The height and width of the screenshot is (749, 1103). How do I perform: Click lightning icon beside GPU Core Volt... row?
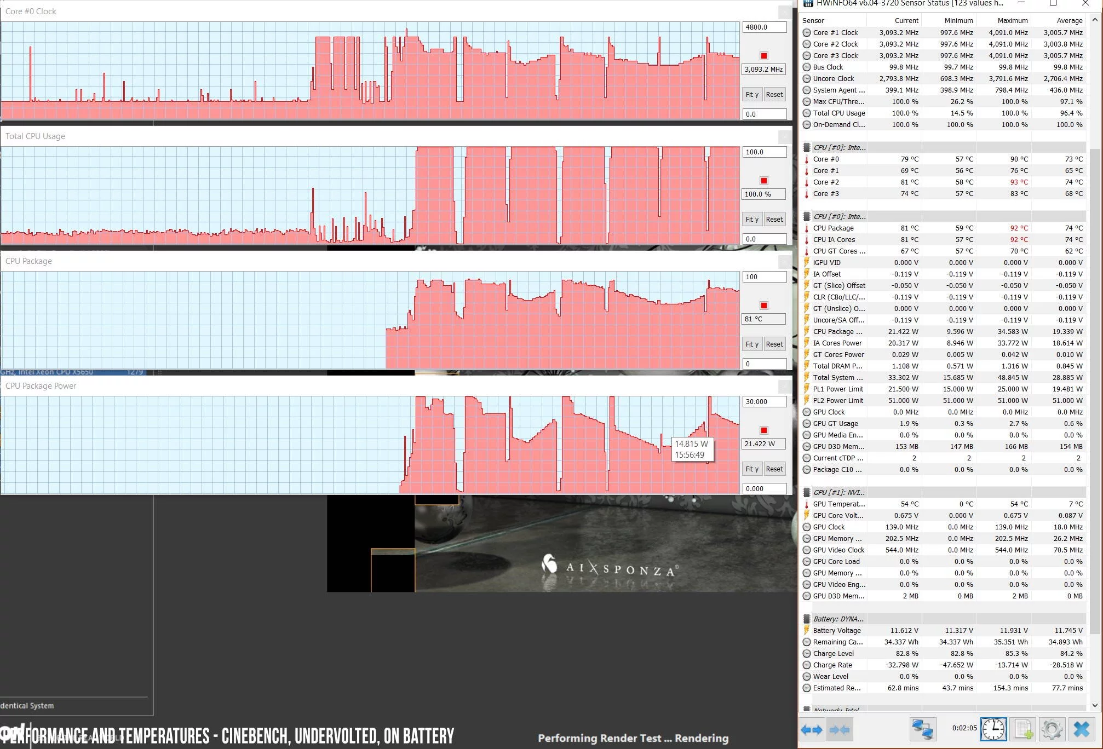806,515
